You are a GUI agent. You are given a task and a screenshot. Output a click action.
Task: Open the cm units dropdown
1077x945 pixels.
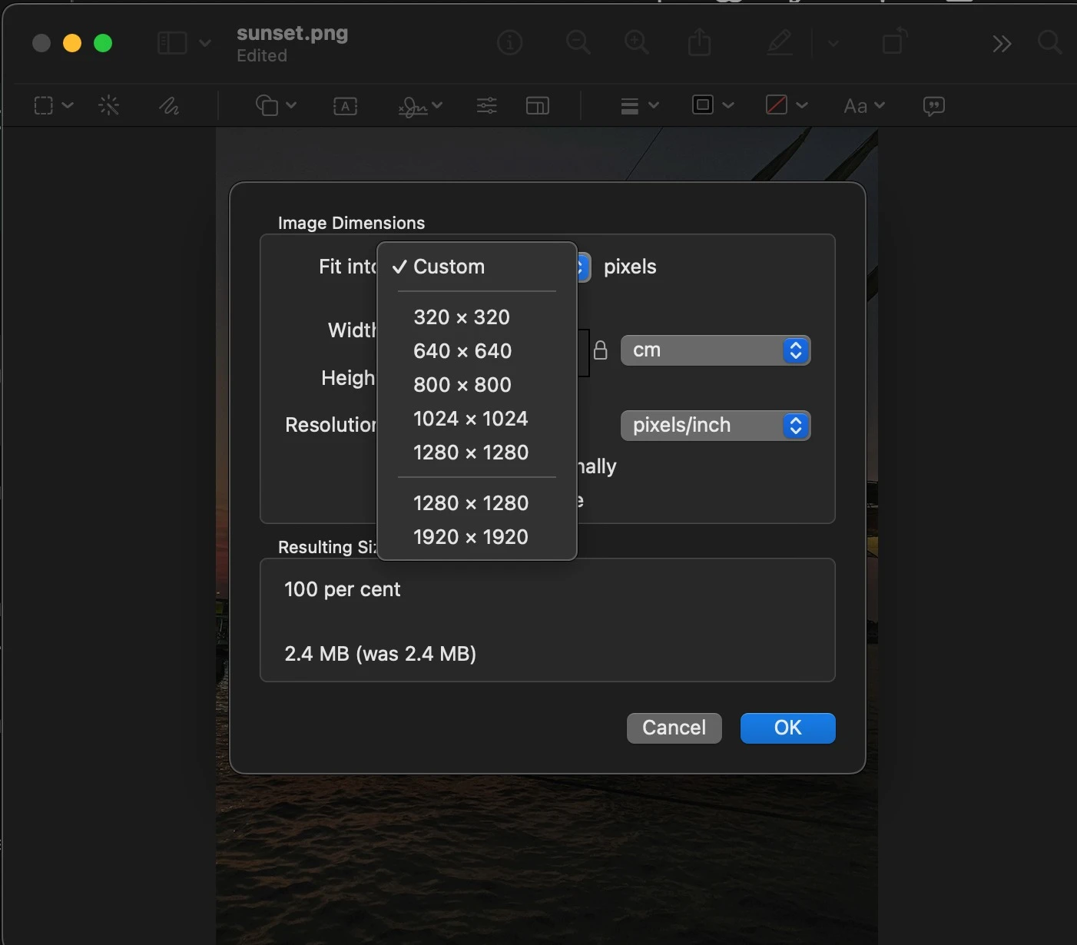[714, 350]
